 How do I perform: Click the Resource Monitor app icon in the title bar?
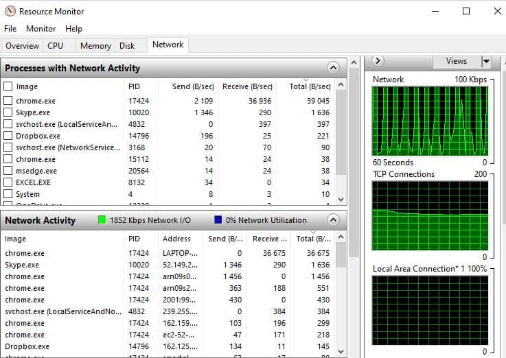[x=10, y=11]
